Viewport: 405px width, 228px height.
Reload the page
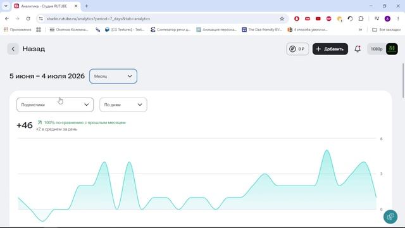click(28, 18)
